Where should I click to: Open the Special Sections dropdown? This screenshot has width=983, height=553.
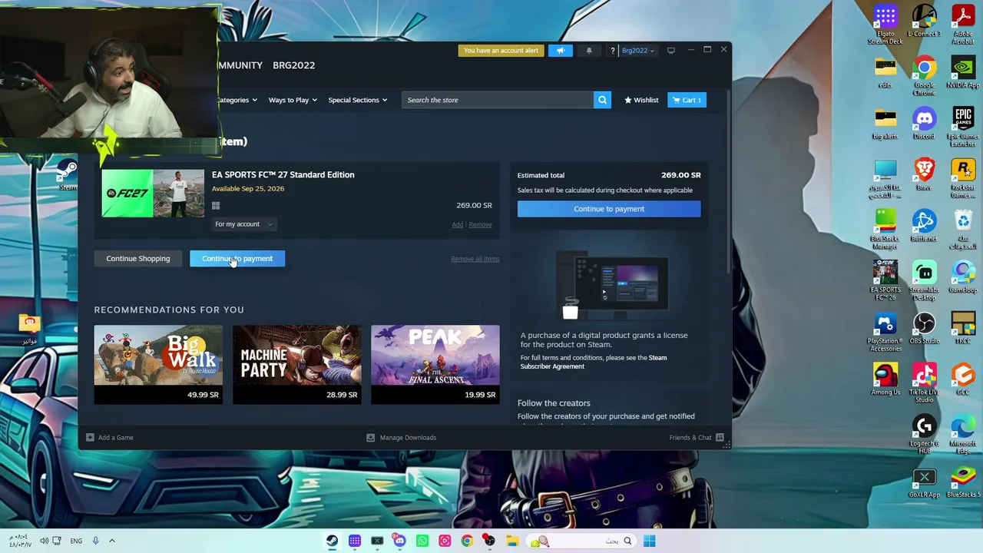tap(358, 100)
